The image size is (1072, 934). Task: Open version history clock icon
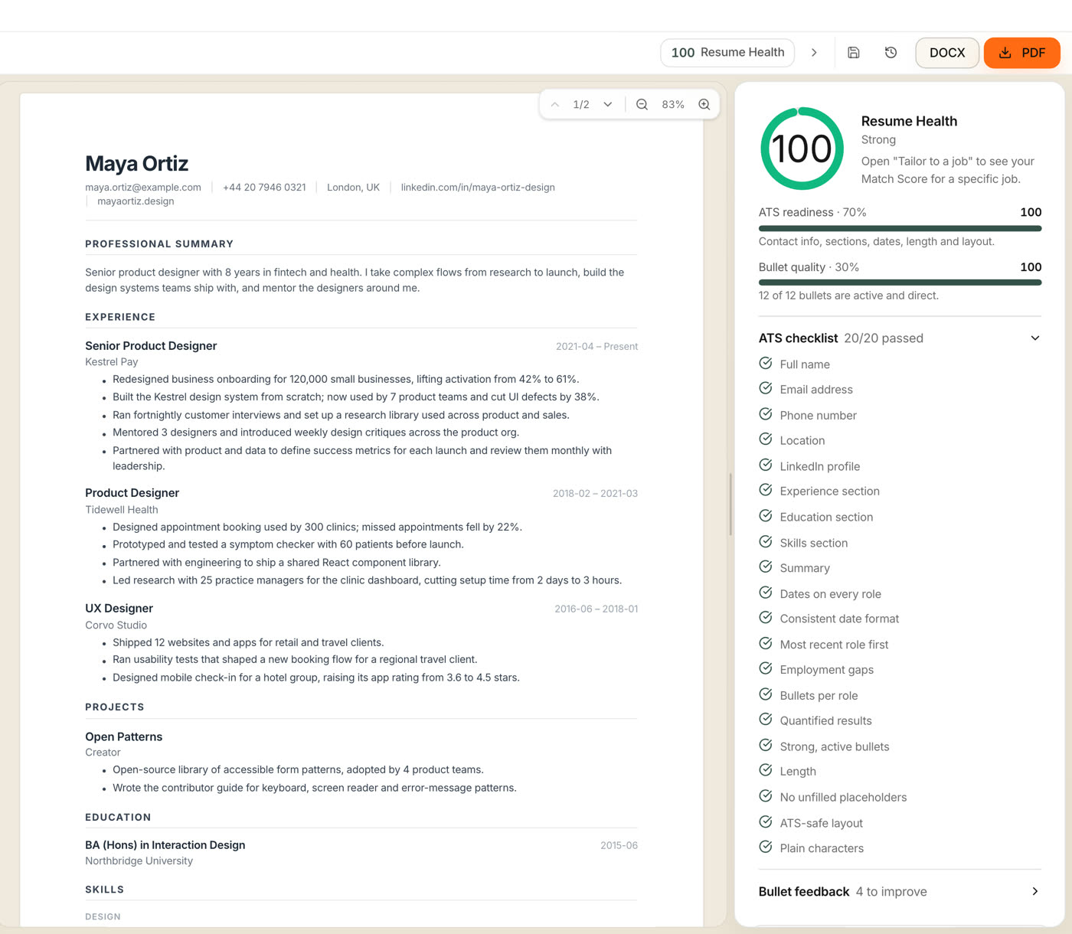pyautogui.click(x=891, y=53)
